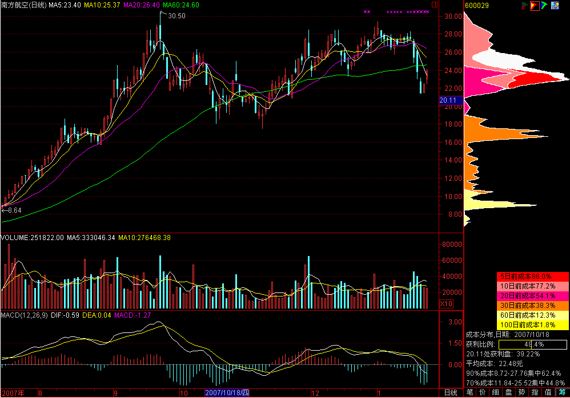Viewport: 570px width, 398px height.
Task: Switch to the blue-green flame distribution icon
Action: point(544,6)
